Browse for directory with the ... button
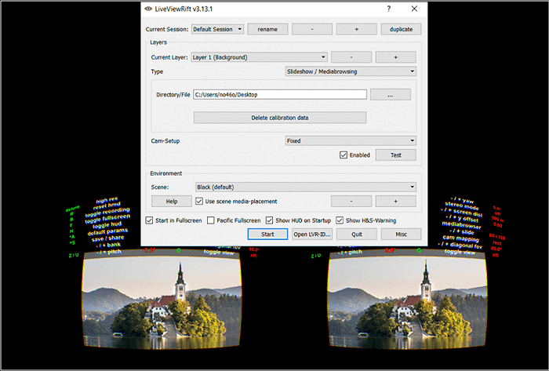The height and width of the screenshot is (371, 549). [391, 94]
